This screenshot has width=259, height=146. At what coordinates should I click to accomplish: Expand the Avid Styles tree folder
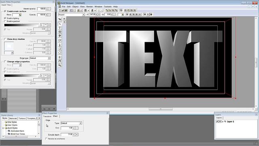pos(3,128)
